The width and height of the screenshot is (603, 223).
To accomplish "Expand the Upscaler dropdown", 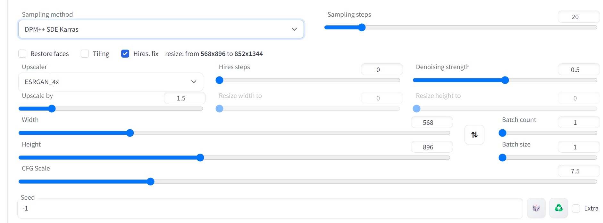I will coord(110,82).
